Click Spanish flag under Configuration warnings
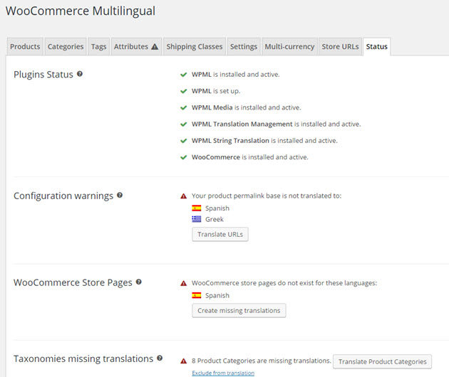 (x=197, y=208)
